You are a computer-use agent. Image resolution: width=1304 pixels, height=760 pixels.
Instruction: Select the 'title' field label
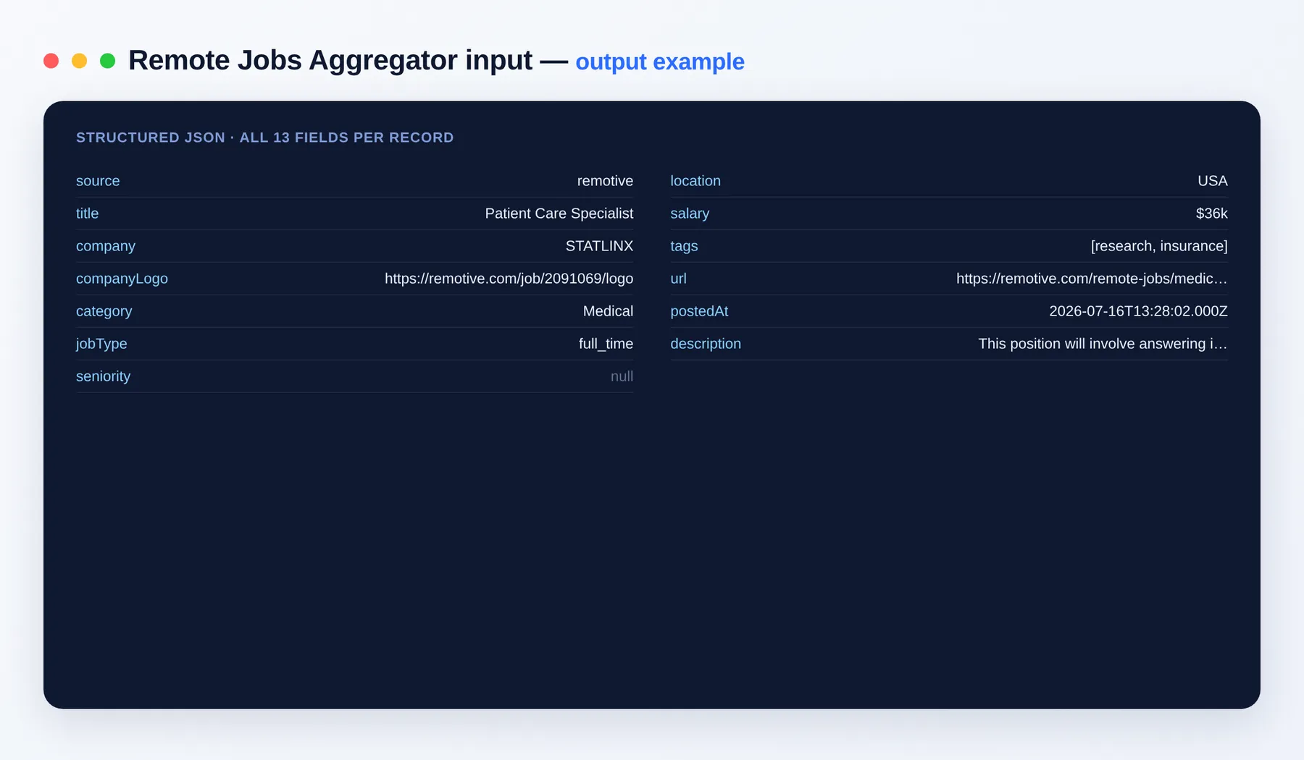tap(87, 214)
